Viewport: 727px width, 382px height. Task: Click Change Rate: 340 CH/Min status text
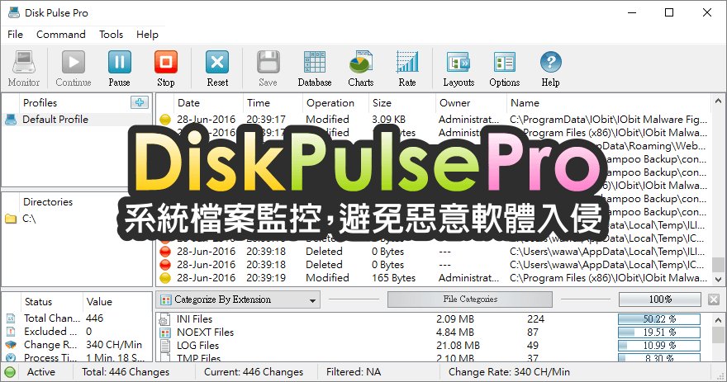point(509,372)
